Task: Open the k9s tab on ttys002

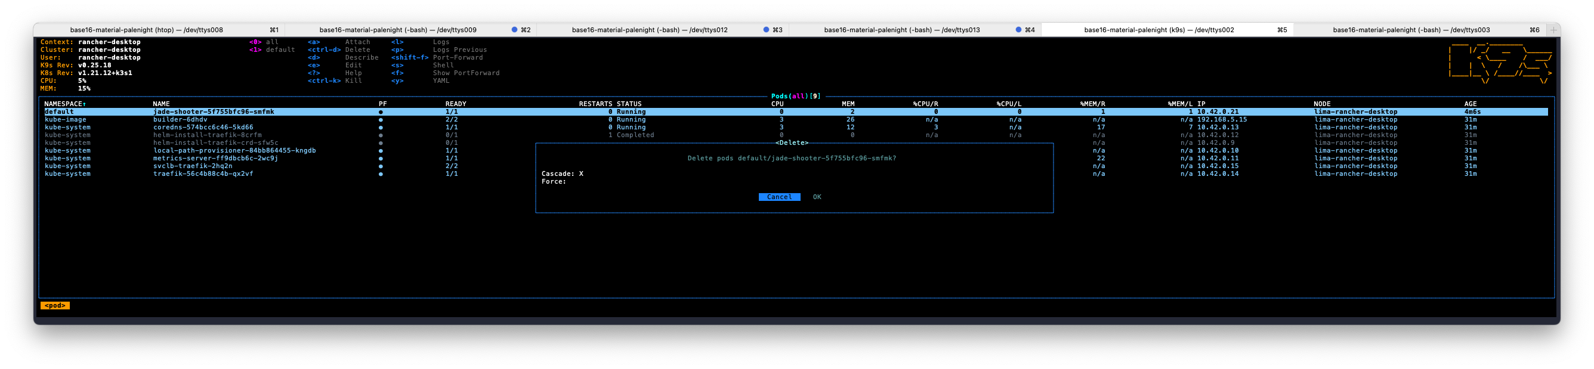Action: click(x=1159, y=30)
